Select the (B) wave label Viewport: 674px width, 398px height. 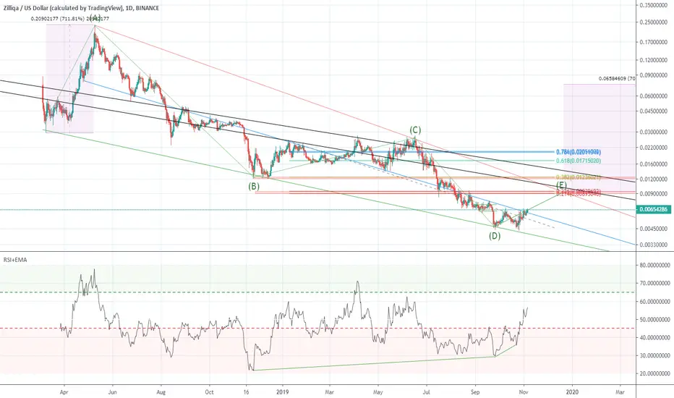254,186
